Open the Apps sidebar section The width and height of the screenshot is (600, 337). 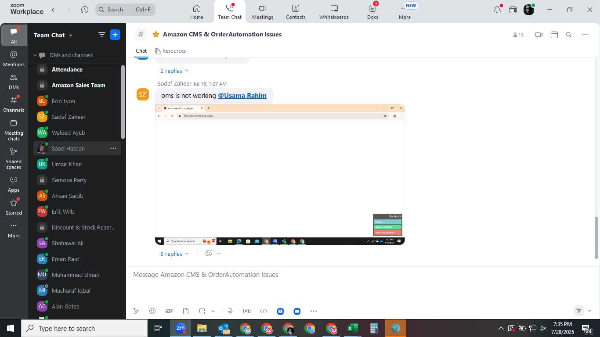click(14, 184)
